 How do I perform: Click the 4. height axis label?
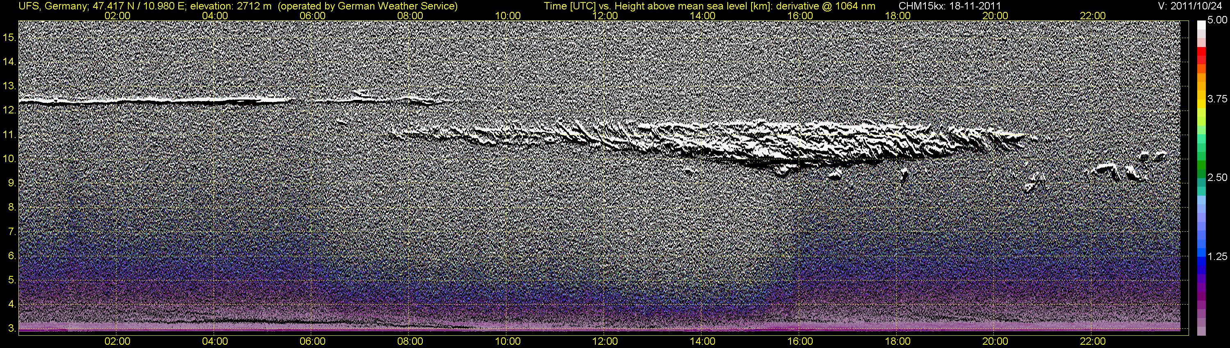tap(12, 304)
